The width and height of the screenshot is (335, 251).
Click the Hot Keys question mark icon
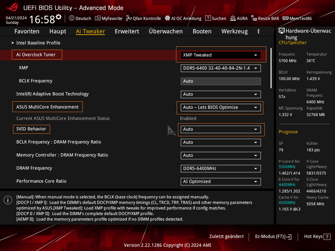pos(327,237)
